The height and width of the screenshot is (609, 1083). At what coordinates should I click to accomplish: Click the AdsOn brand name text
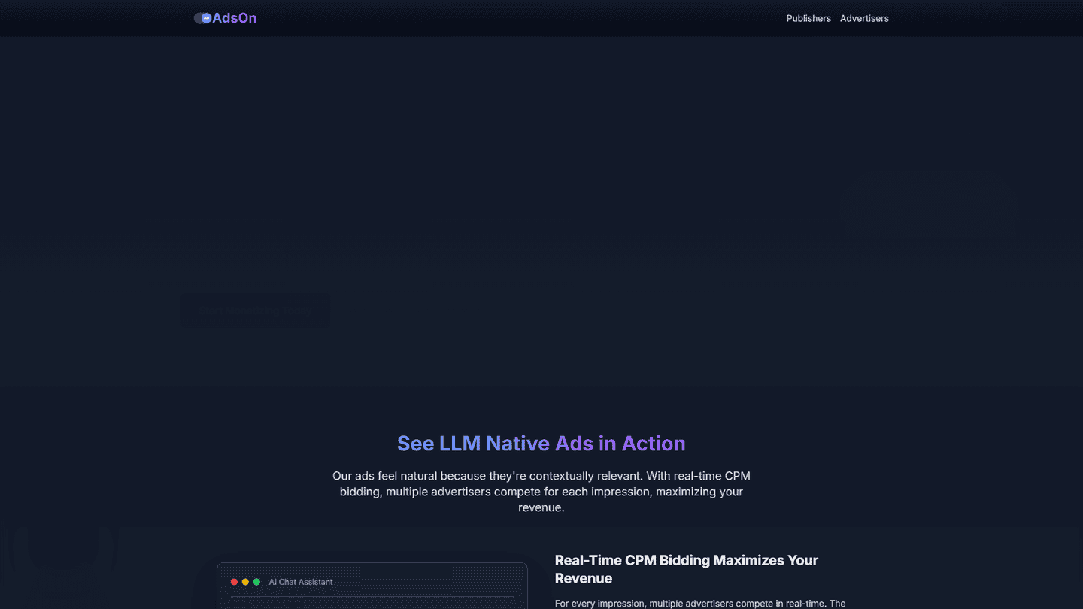point(234,18)
